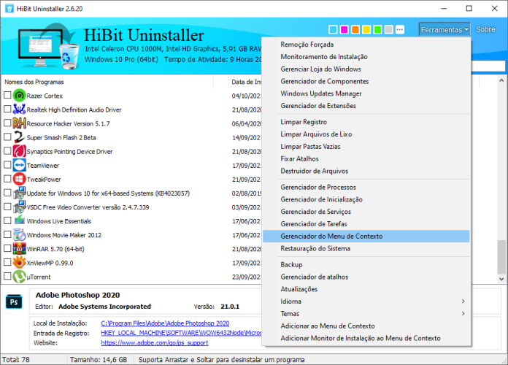508x365 pixels.
Task: Pick the orange theme swatch
Action: (355, 29)
